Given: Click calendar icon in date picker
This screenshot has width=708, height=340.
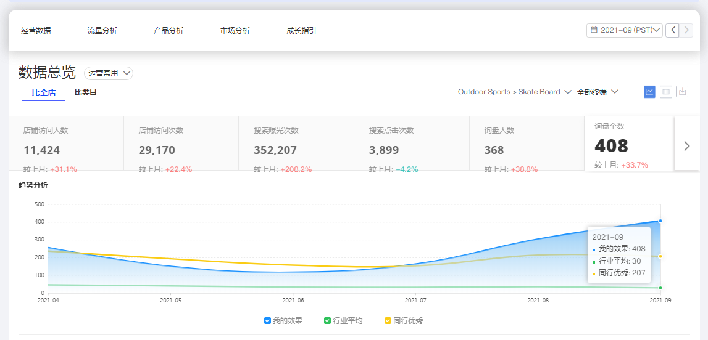Looking at the screenshot, I should [x=594, y=30].
